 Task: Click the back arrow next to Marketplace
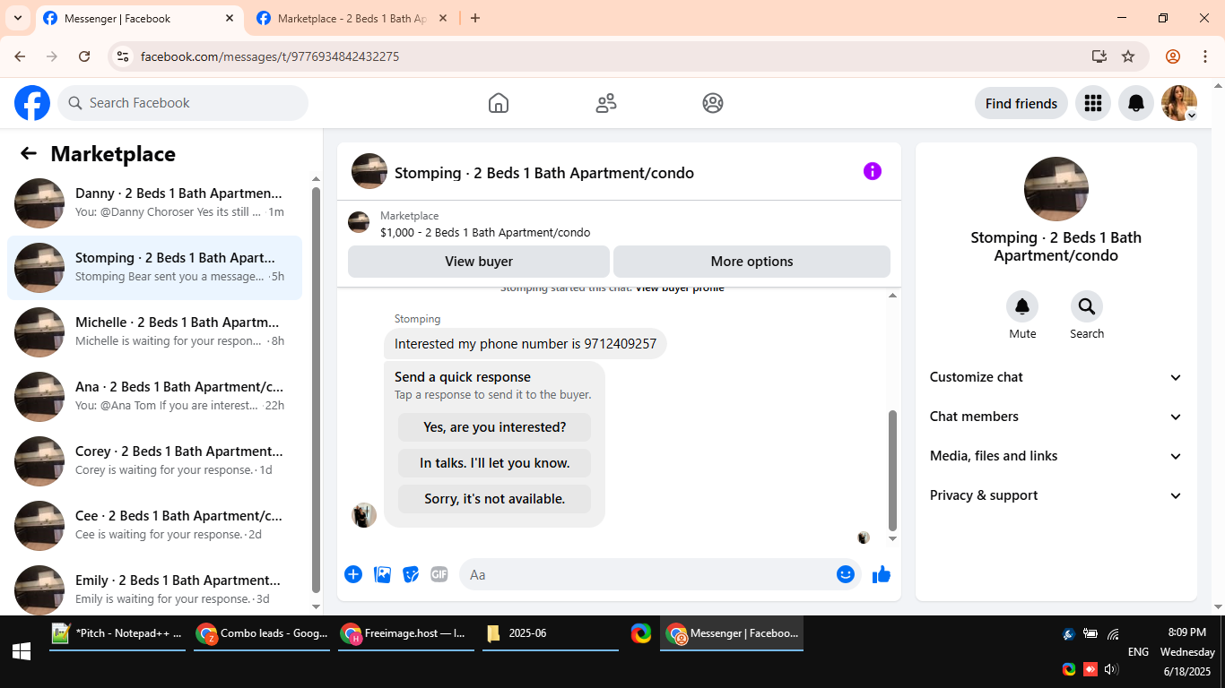coord(29,153)
